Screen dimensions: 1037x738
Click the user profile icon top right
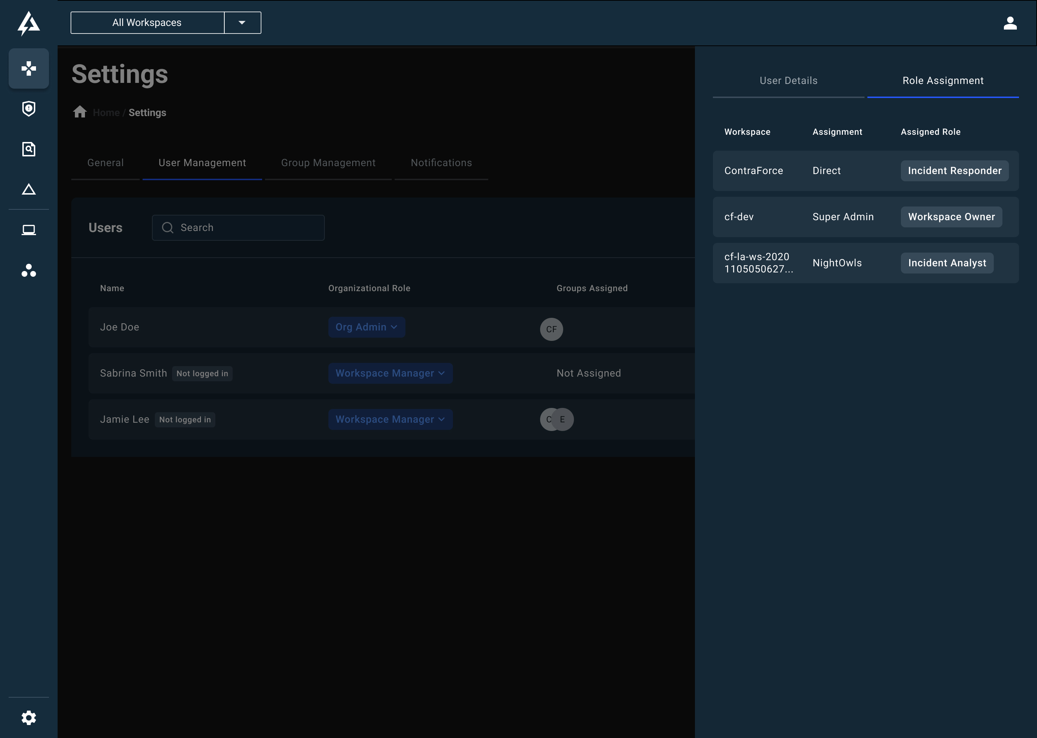pos(1010,23)
